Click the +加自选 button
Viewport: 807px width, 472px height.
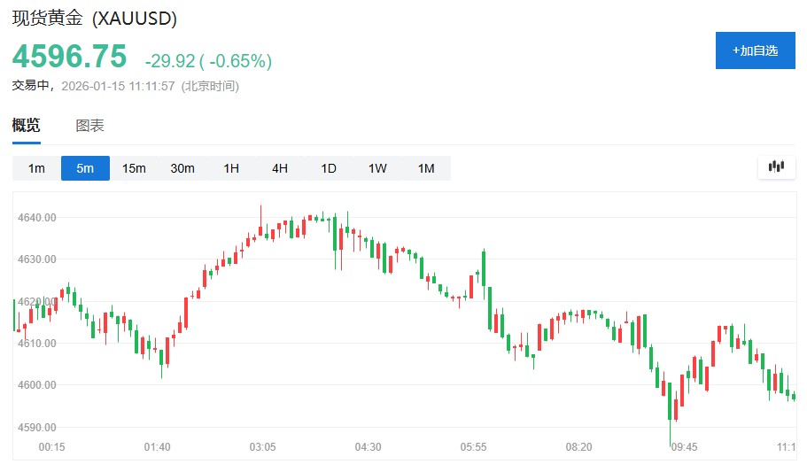pos(755,50)
